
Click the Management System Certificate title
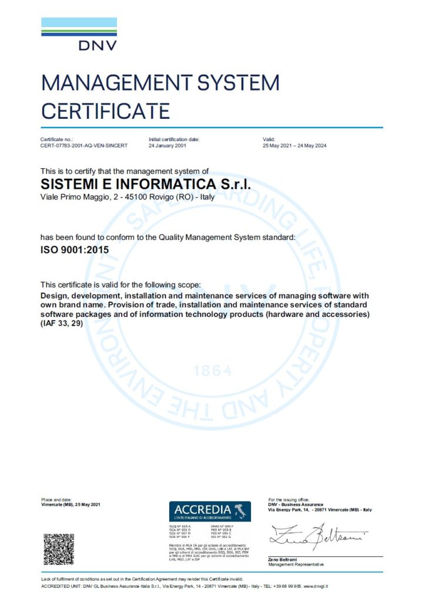click(160, 97)
